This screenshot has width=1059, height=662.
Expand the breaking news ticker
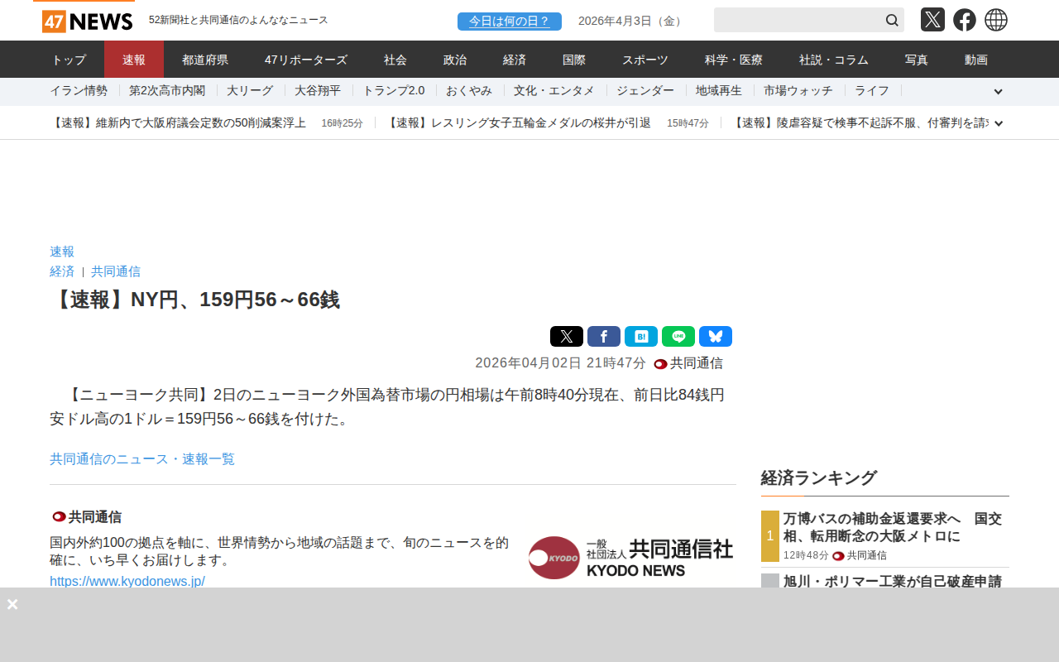(998, 123)
